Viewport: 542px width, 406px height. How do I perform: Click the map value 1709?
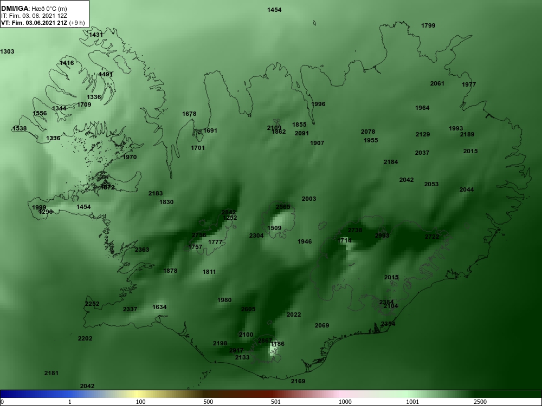coord(84,104)
